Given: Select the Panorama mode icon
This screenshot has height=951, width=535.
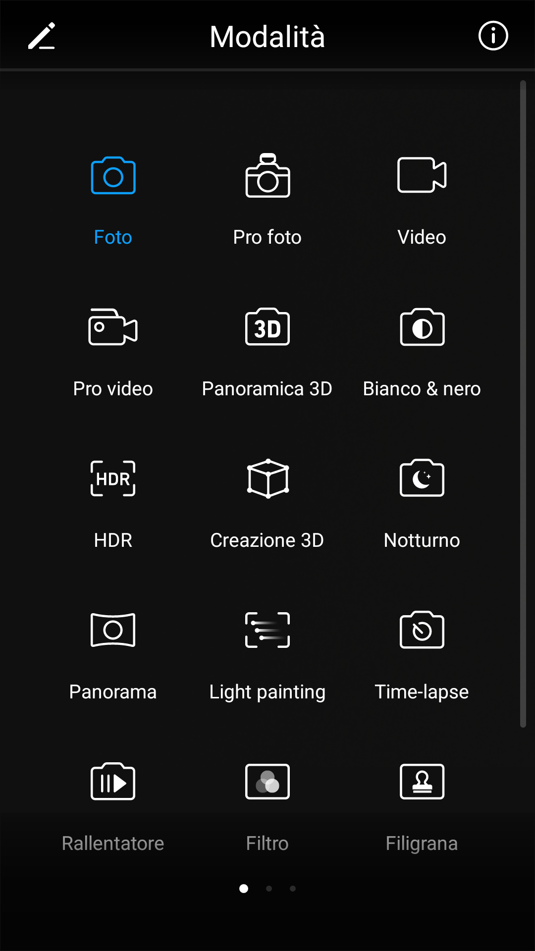Looking at the screenshot, I should [113, 630].
